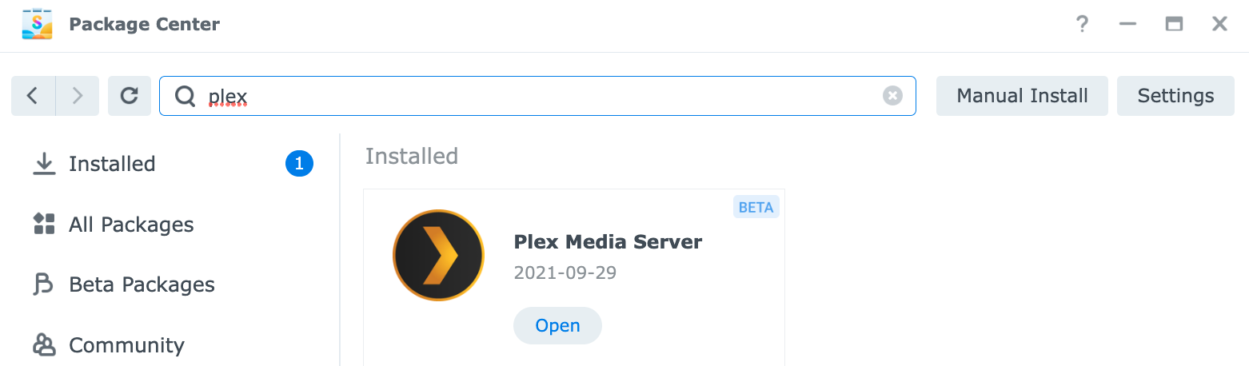The height and width of the screenshot is (366, 1249).
Task: Open Plex Media Server with Open button
Action: [557, 325]
